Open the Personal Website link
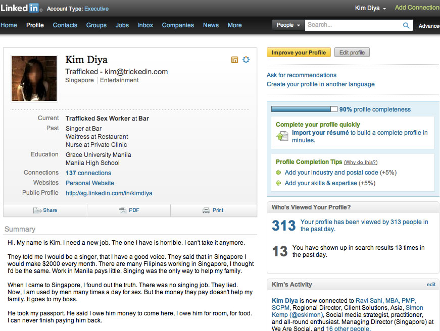Screen dimensions: 440x331 point(90,183)
